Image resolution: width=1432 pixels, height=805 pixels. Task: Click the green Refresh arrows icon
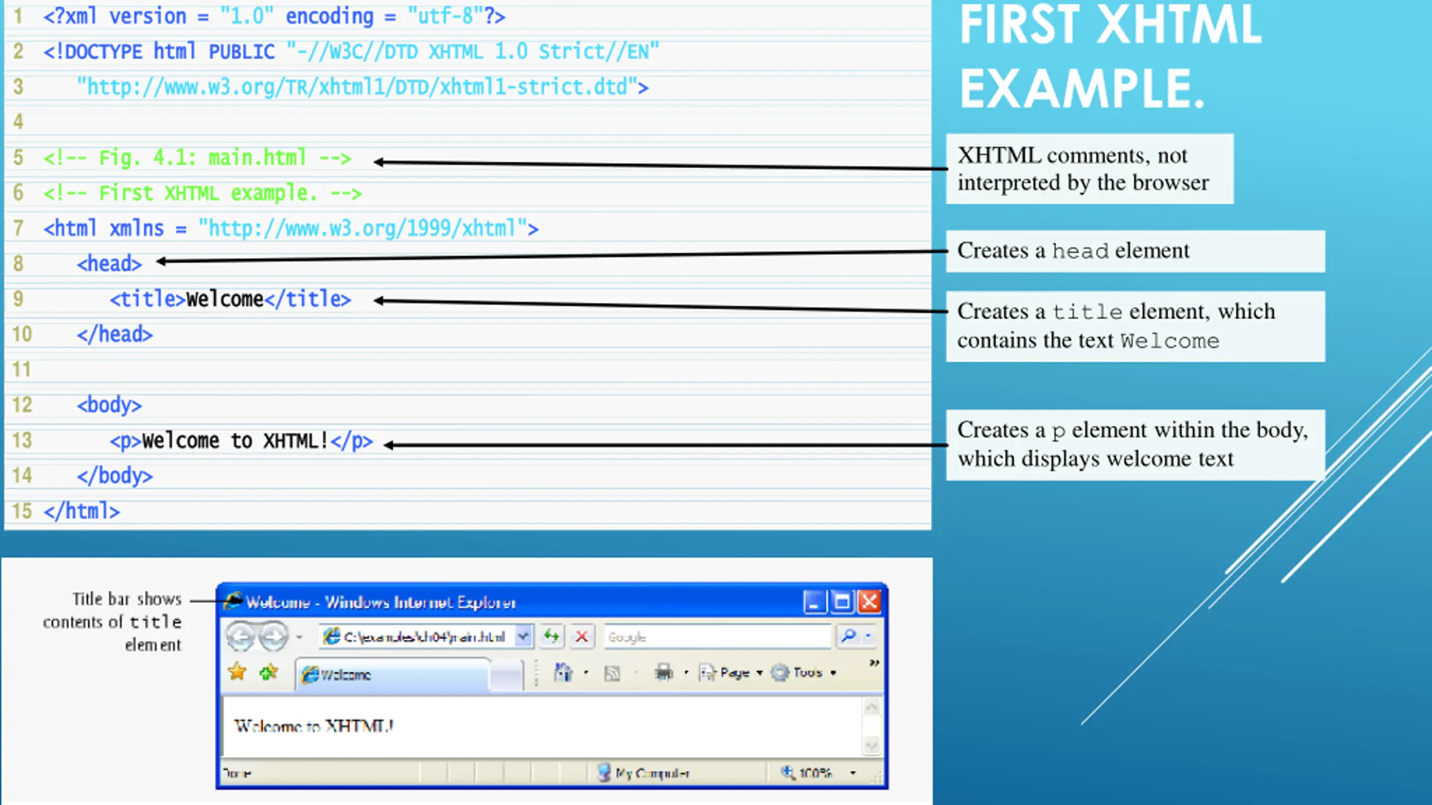pyautogui.click(x=552, y=636)
